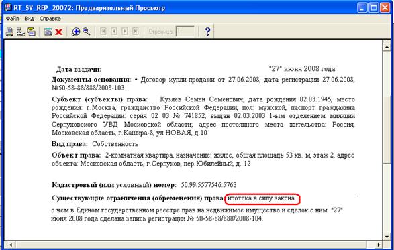
Task: Maximize the preview window
Action: coord(373,8)
